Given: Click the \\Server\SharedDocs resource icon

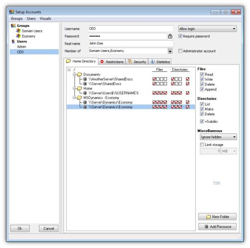Looking at the screenshot, I should coord(85,84).
